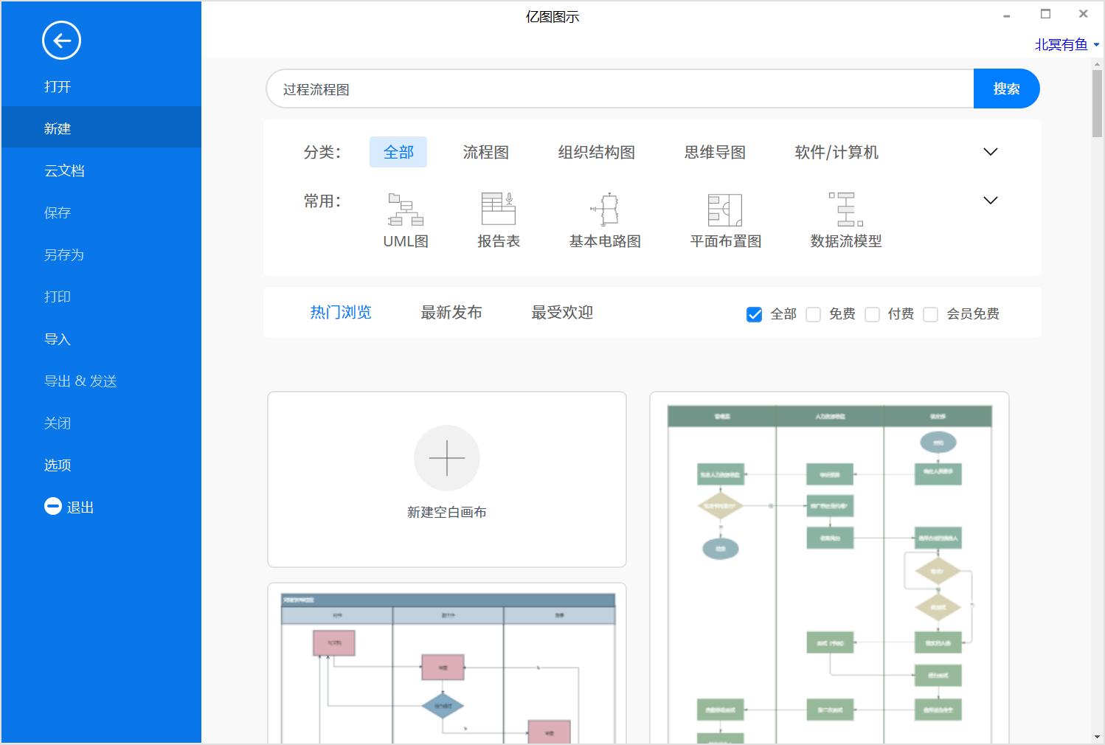
Task: Open 打印 from the sidebar
Action: click(x=58, y=297)
